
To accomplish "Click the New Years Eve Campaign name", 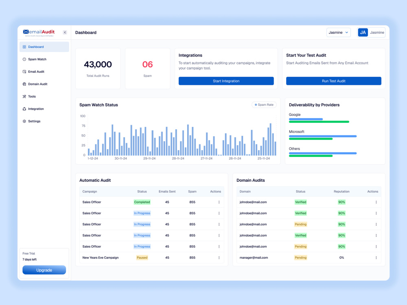I will (x=101, y=257).
